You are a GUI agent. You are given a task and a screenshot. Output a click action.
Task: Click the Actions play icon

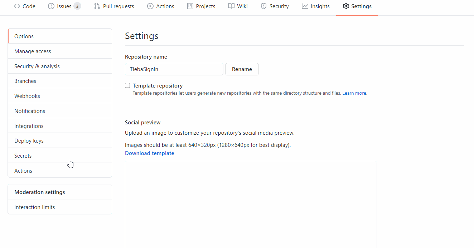[x=150, y=6]
